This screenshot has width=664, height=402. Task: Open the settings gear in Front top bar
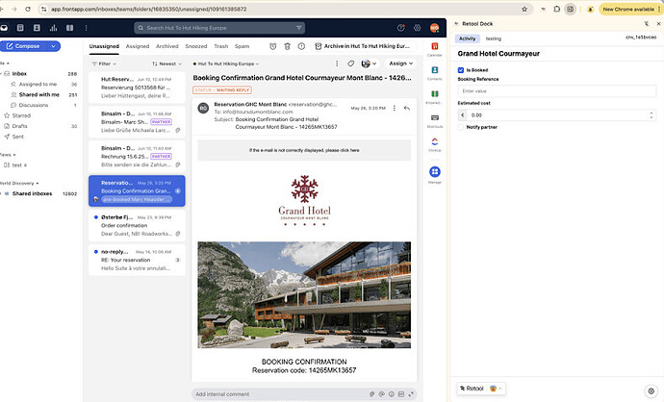pos(417,28)
